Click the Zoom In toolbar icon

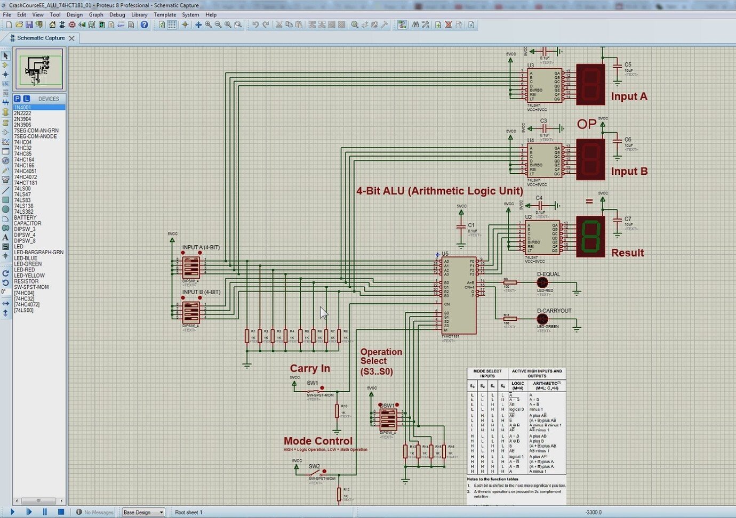(208, 25)
